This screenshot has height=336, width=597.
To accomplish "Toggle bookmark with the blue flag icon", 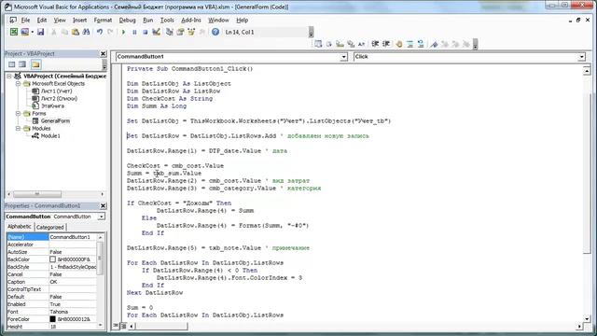I will 434,44.
